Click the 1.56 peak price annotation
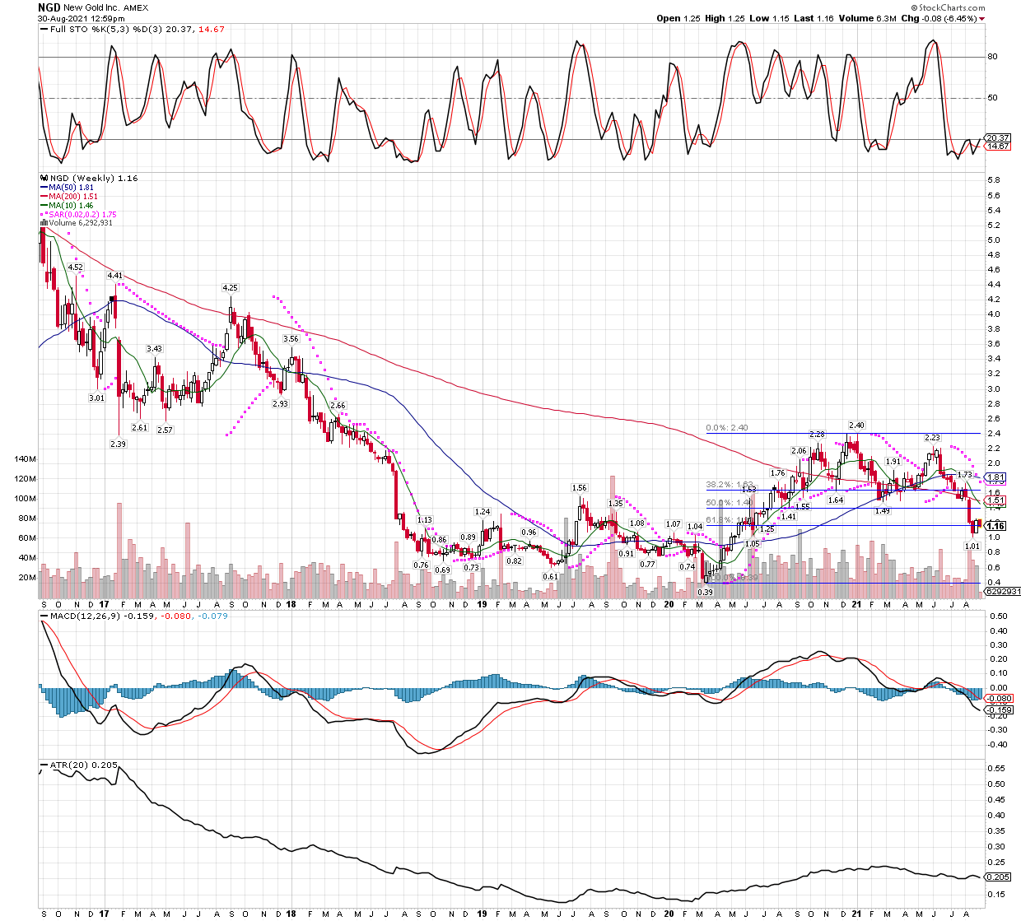The height and width of the screenshot is (921, 1021). pyautogui.click(x=580, y=488)
